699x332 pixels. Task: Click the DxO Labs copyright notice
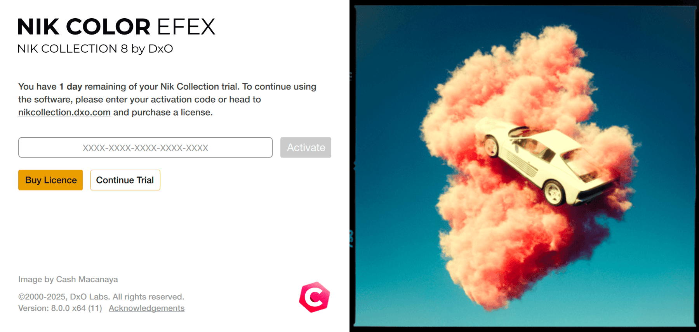[101, 297]
